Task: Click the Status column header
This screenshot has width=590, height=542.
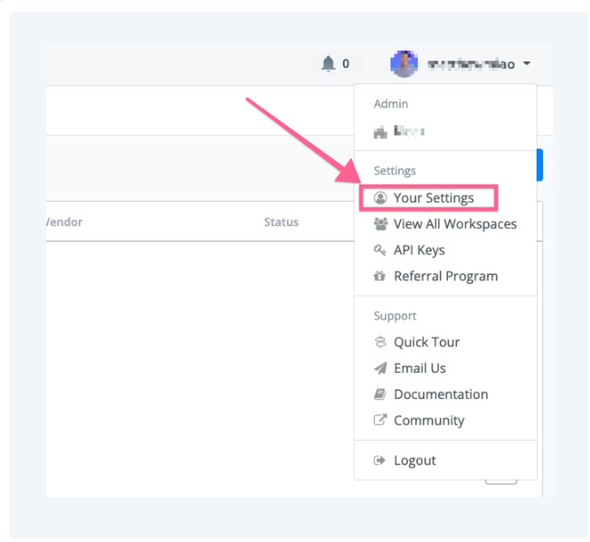Action: click(x=281, y=222)
